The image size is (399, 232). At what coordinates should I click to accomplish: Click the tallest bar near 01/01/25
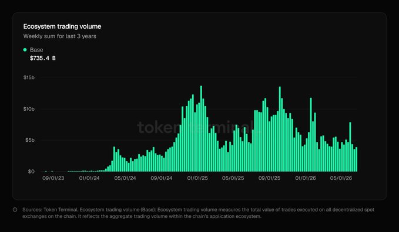click(201, 129)
